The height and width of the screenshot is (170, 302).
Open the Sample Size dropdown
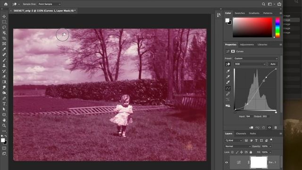tap(49, 4)
